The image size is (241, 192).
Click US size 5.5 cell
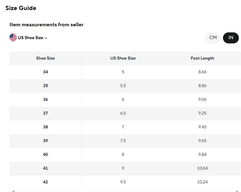123,86
